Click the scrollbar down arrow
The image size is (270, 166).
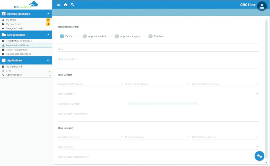coord(266,163)
